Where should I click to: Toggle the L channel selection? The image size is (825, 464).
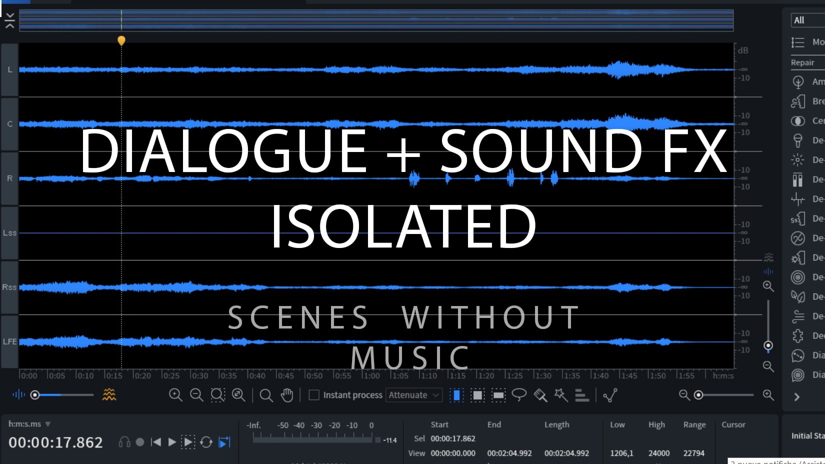point(9,69)
